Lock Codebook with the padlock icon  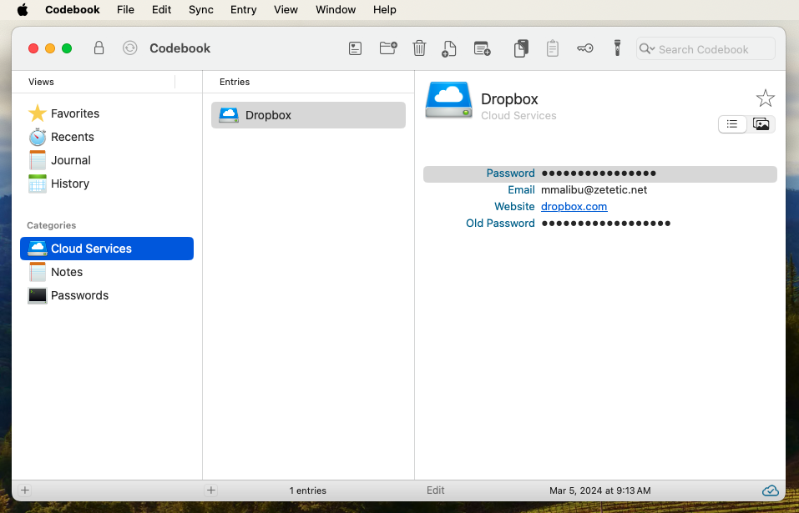click(x=99, y=48)
